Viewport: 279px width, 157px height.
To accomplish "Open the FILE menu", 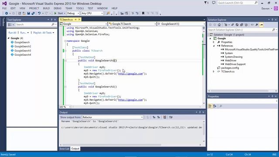I will coord(4,8).
